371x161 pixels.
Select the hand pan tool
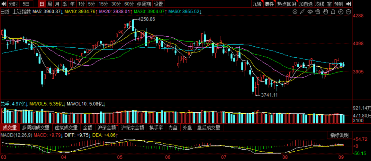coord(326,12)
